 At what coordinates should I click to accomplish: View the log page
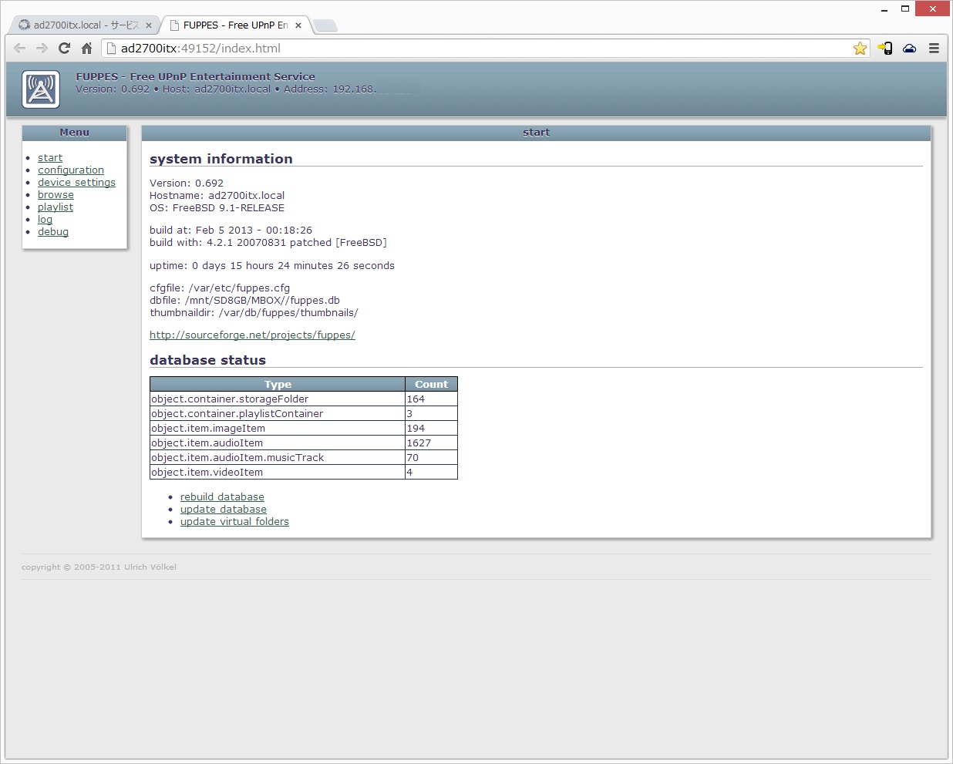click(45, 220)
